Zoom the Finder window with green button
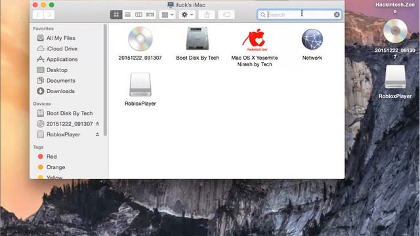The height and width of the screenshot is (236, 420). tap(52, 5)
